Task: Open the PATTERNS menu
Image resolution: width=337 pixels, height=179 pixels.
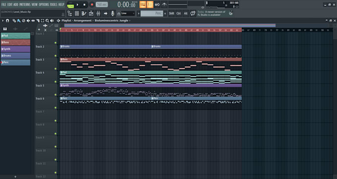Action: [x=25, y=4]
